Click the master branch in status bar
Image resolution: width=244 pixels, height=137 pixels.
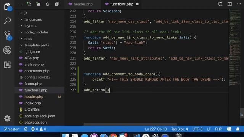click(12, 129)
